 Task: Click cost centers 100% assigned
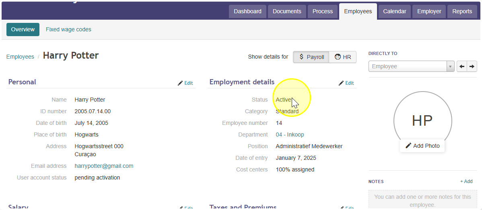pos(295,169)
